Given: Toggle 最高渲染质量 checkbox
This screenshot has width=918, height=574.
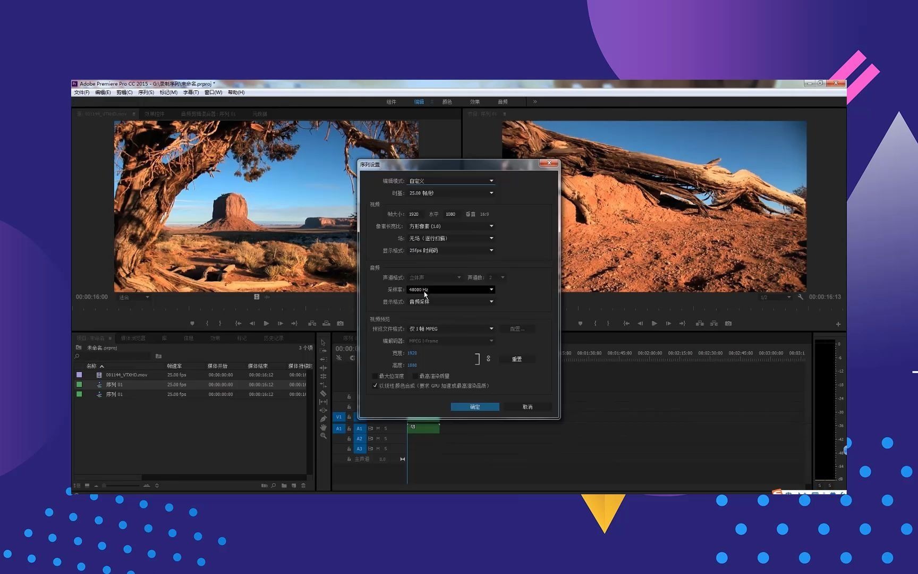Looking at the screenshot, I should pyautogui.click(x=415, y=376).
